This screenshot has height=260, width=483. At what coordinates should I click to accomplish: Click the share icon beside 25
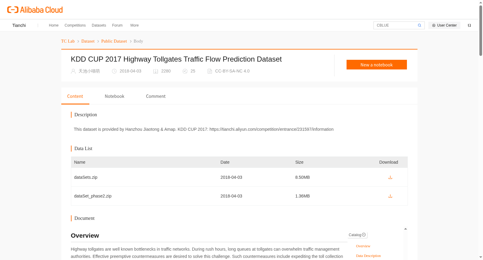(185, 71)
